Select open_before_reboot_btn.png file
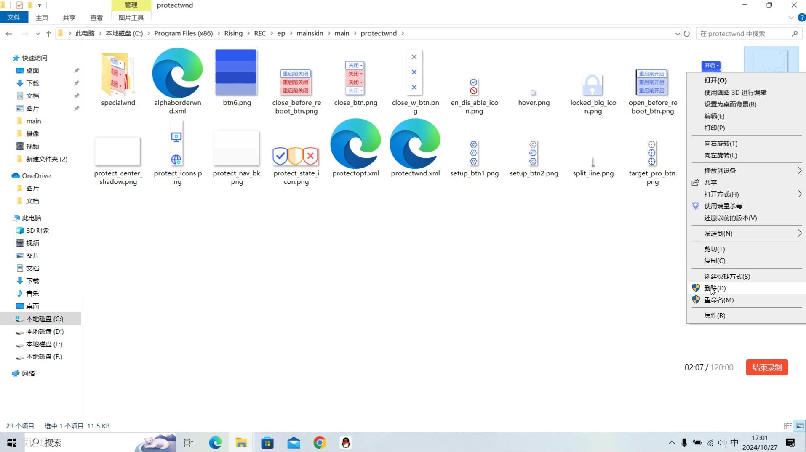 (652, 92)
